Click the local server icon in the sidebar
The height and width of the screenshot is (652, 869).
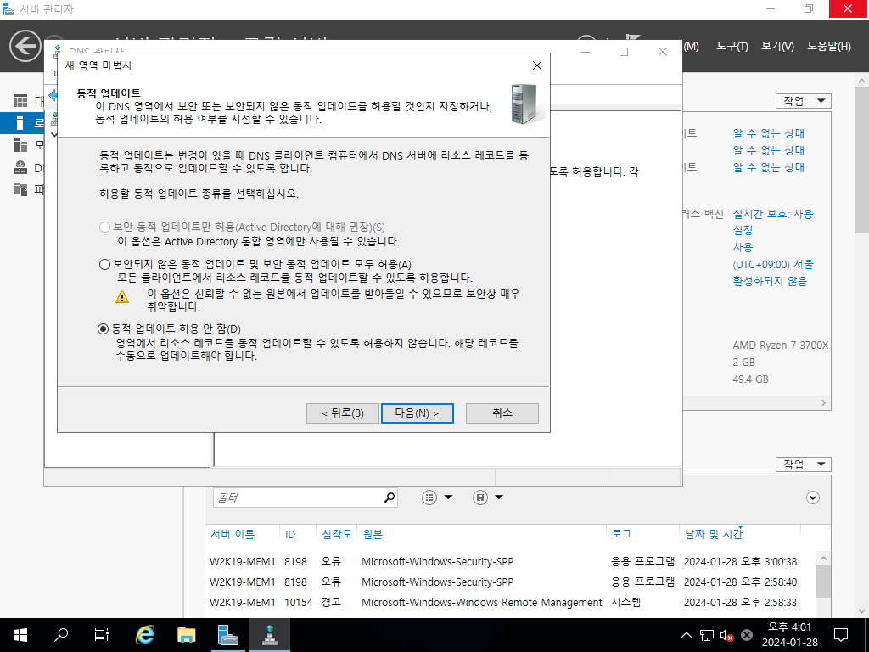pyautogui.click(x=20, y=123)
